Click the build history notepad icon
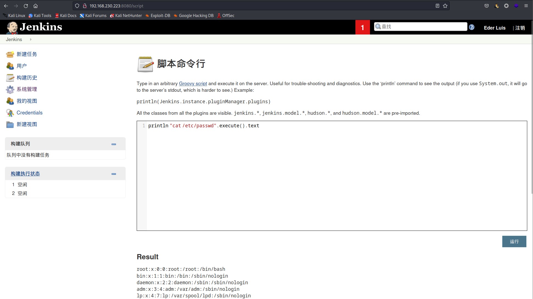Viewport: 533px width, 299px height. click(10, 78)
